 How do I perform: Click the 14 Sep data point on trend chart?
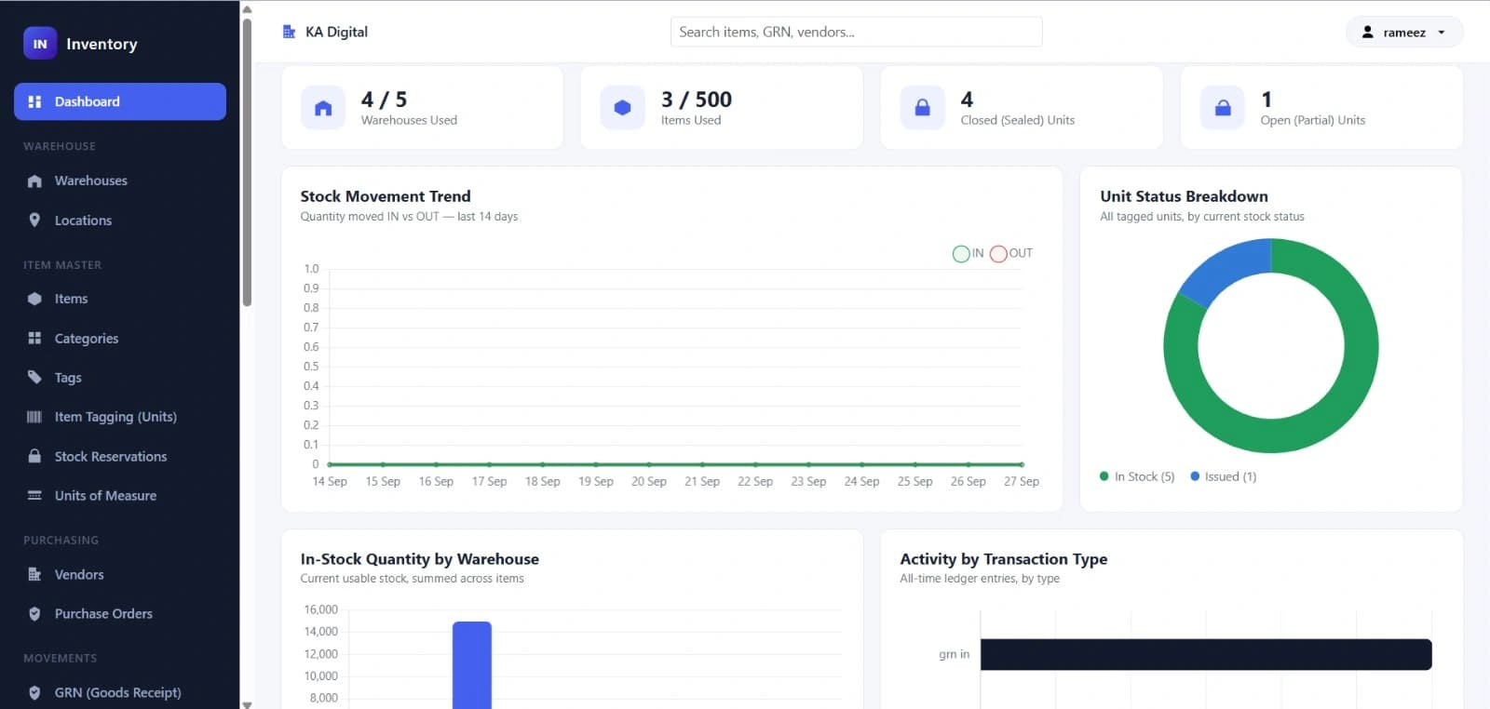[x=330, y=464]
